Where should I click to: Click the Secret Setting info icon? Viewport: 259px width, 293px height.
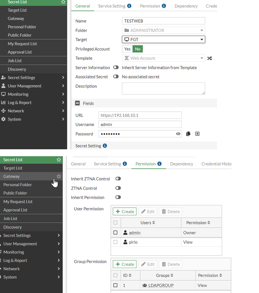click(x=105, y=146)
